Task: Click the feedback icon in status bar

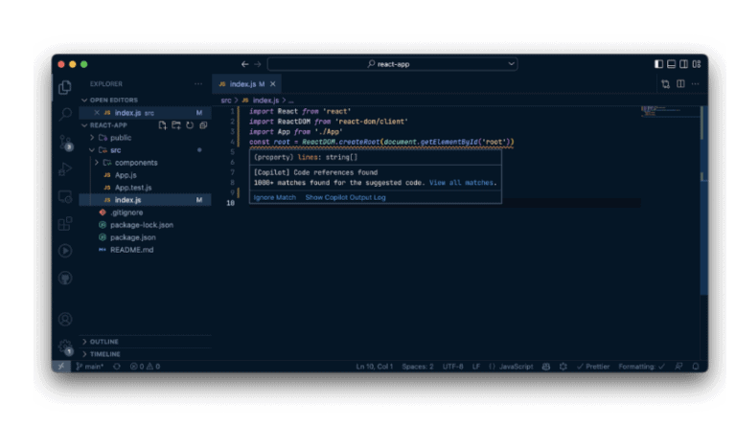Action: tap(678, 367)
